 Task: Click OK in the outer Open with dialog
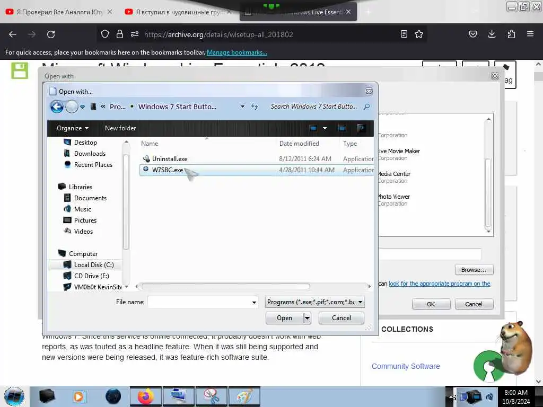coord(431,304)
